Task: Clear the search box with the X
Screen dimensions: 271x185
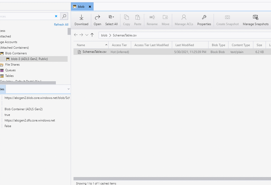Action: (x=56, y=16)
